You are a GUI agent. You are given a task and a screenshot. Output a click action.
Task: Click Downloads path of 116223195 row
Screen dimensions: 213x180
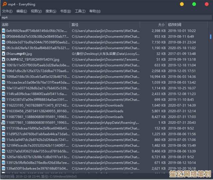tap(98, 105)
